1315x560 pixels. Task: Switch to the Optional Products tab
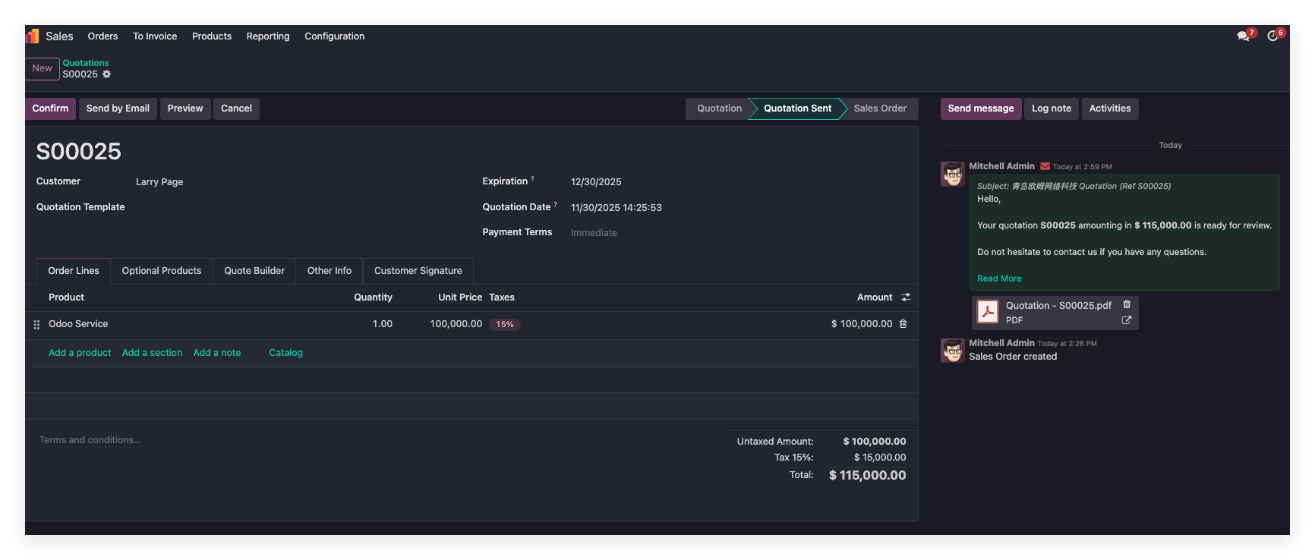click(161, 271)
